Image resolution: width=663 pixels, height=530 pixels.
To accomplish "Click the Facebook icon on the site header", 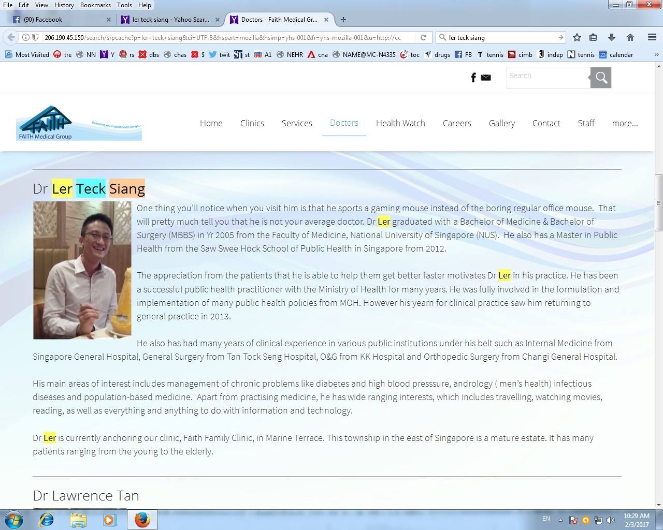I will [473, 78].
